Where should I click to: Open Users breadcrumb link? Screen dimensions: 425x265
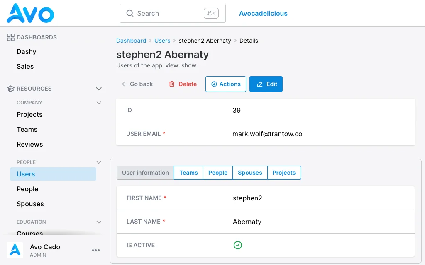click(162, 41)
